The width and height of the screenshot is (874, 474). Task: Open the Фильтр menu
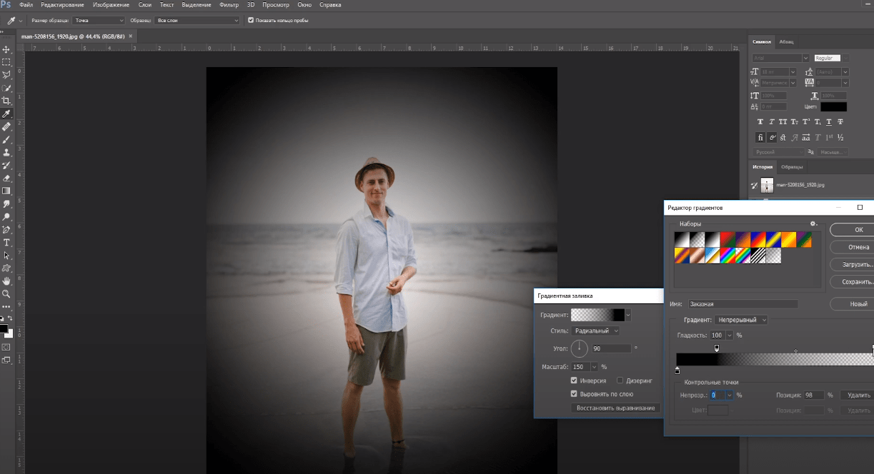pos(229,5)
